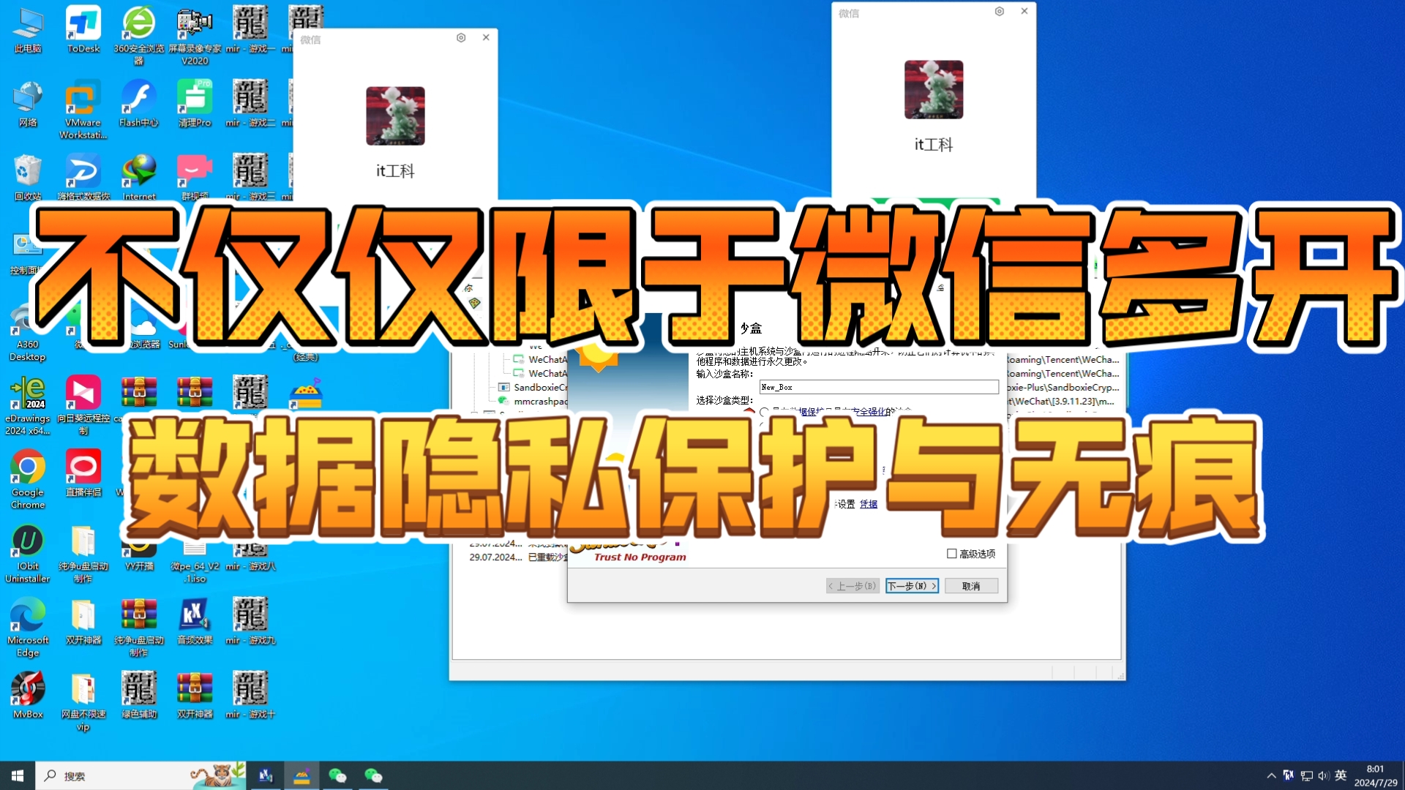Click the 英 language indicator in the taskbar
1405x790 pixels.
click(1341, 775)
